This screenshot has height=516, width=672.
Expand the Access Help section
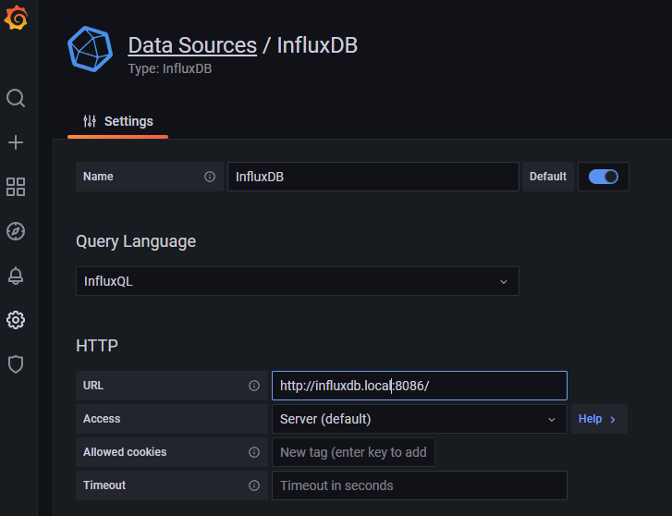click(599, 419)
